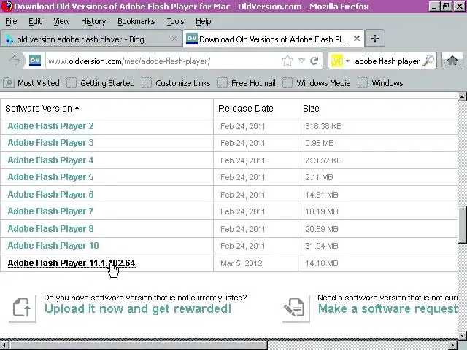Minimize the Firefox window

click(x=434, y=7)
